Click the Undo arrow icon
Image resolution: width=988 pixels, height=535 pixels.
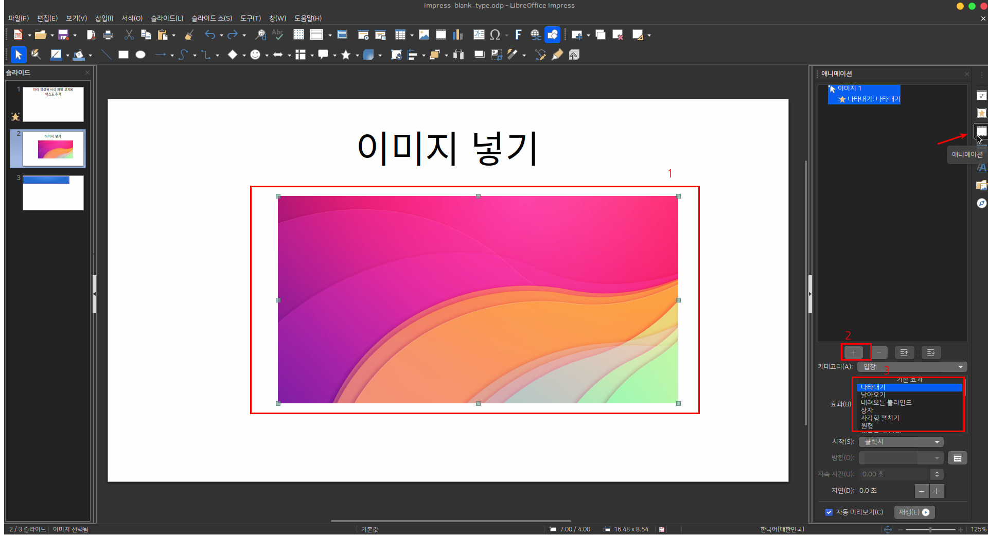[209, 35]
